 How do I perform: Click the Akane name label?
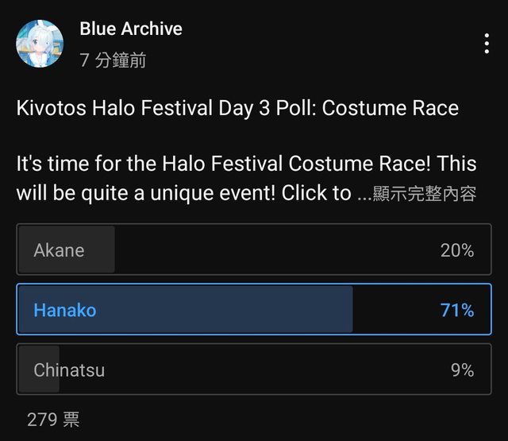point(59,250)
